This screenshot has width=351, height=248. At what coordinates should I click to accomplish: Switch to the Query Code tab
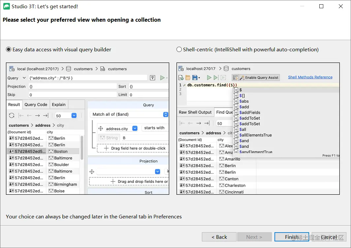tap(36, 105)
